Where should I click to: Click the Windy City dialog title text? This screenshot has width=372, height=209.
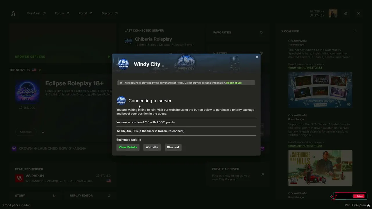point(147,64)
